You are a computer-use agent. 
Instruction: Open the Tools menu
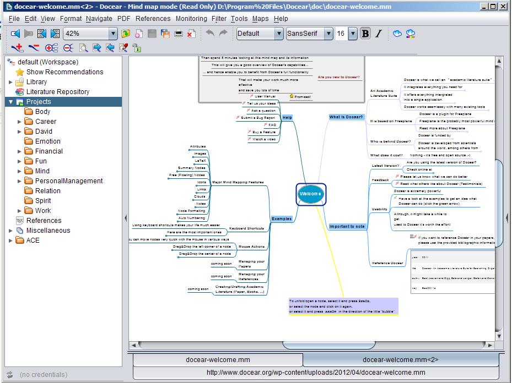[x=239, y=19]
